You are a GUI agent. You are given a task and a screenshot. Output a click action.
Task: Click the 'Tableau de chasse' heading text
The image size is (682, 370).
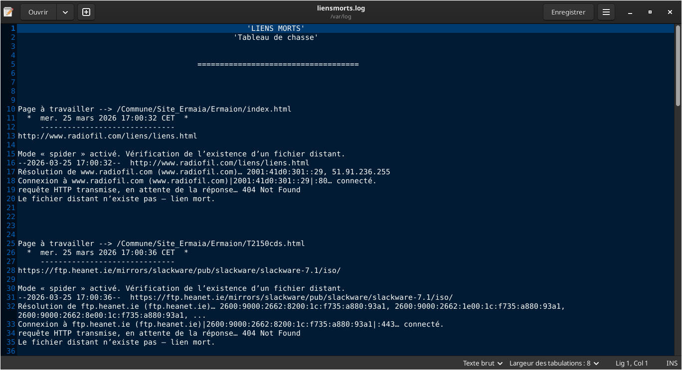pos(276,37)
